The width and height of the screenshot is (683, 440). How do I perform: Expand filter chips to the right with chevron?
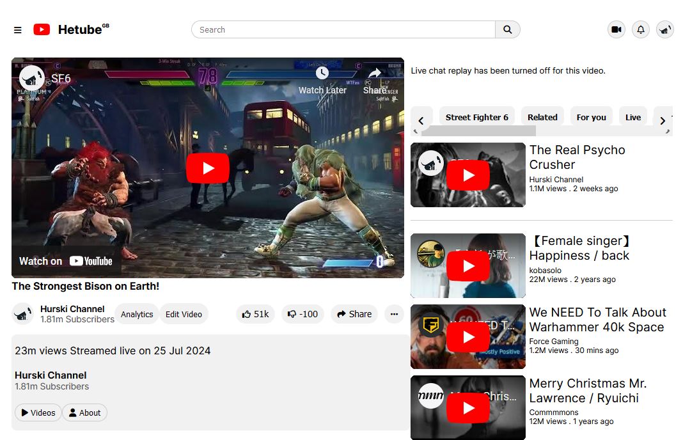[663, 121]
